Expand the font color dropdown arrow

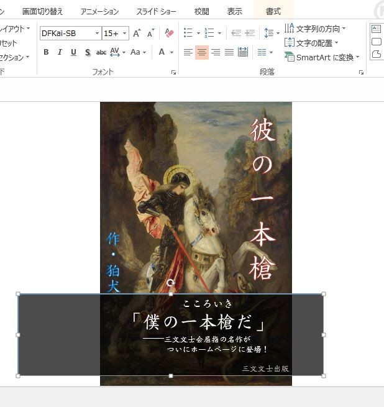[171, 52]
